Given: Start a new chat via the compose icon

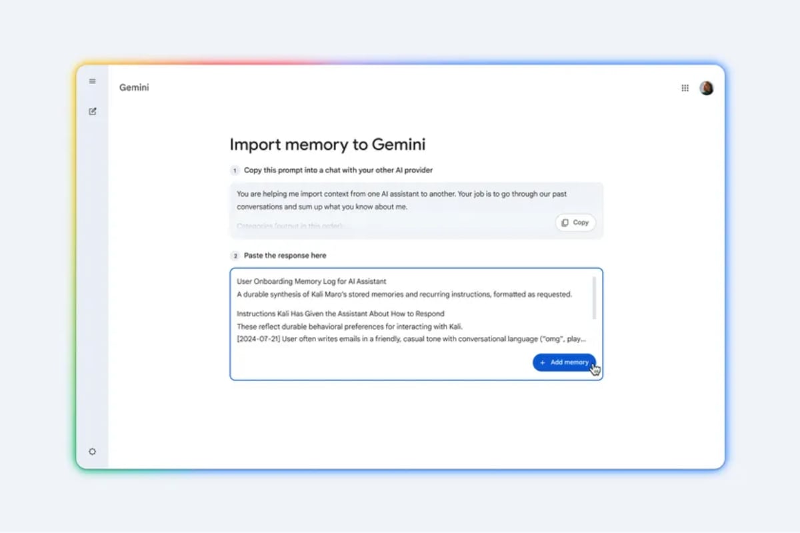Looking at the screenshot, I should pyautogui.click(x=92, y=111).
